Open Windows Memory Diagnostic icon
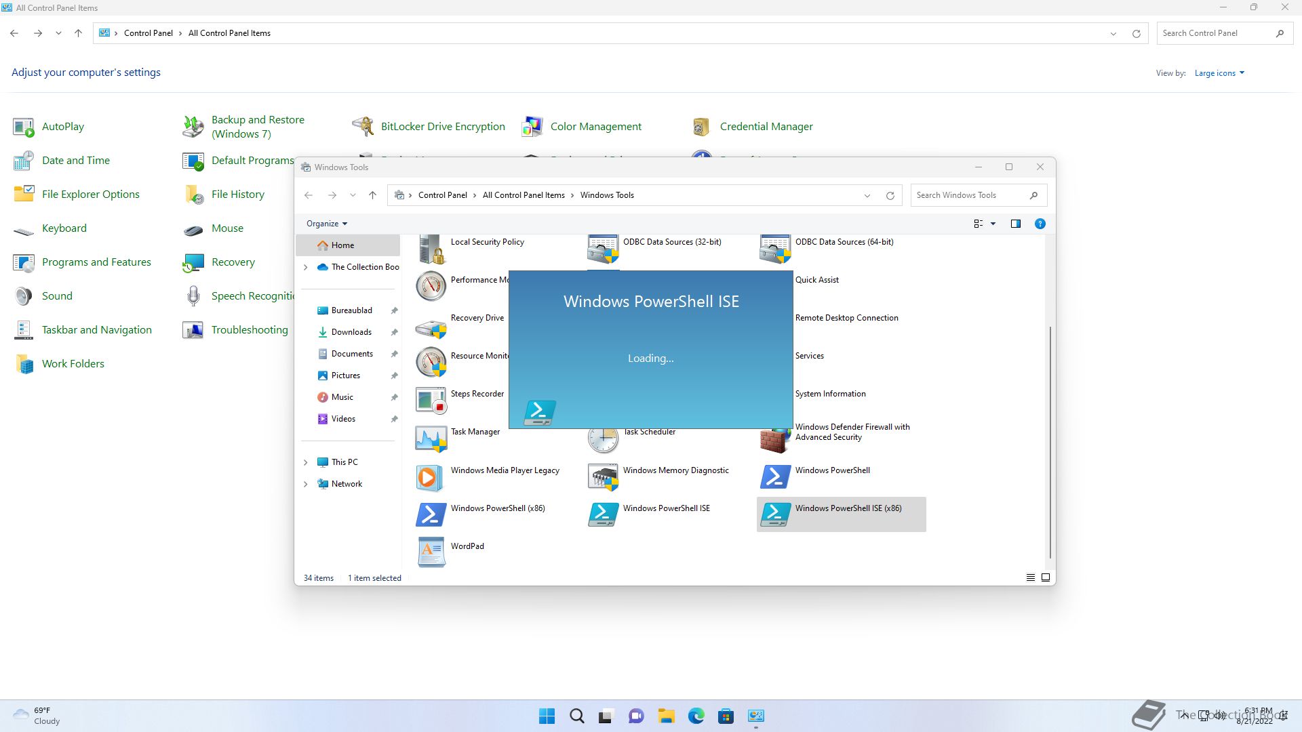The height and width of the screenshot is (732, 1302). coord(603,476)
